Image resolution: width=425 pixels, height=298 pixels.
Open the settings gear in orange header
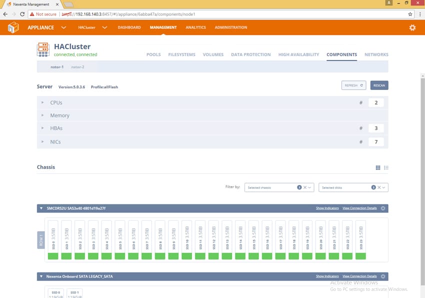[x=412, y=27]
